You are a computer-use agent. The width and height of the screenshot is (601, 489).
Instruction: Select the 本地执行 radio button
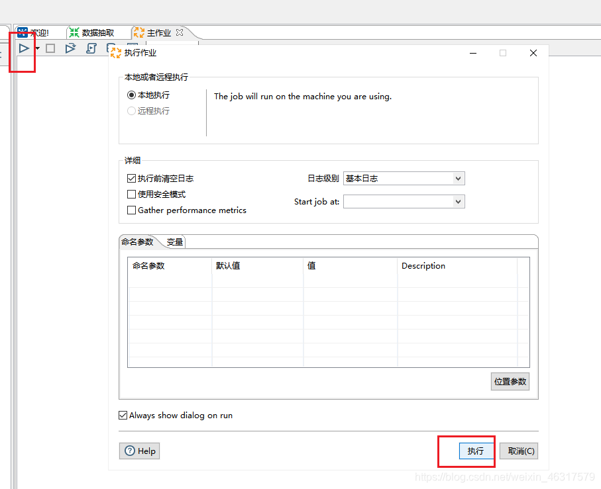pyautogui.click(x=131, y=95)
